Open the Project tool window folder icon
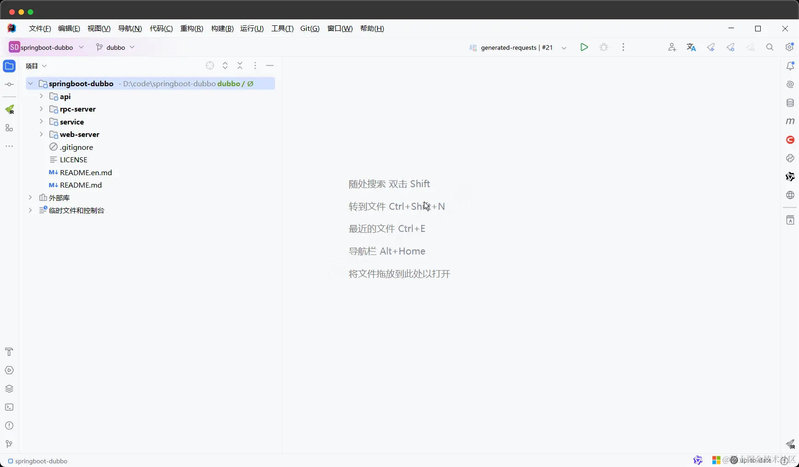Viewport: 799px width, 467px height. click(9, 66)
